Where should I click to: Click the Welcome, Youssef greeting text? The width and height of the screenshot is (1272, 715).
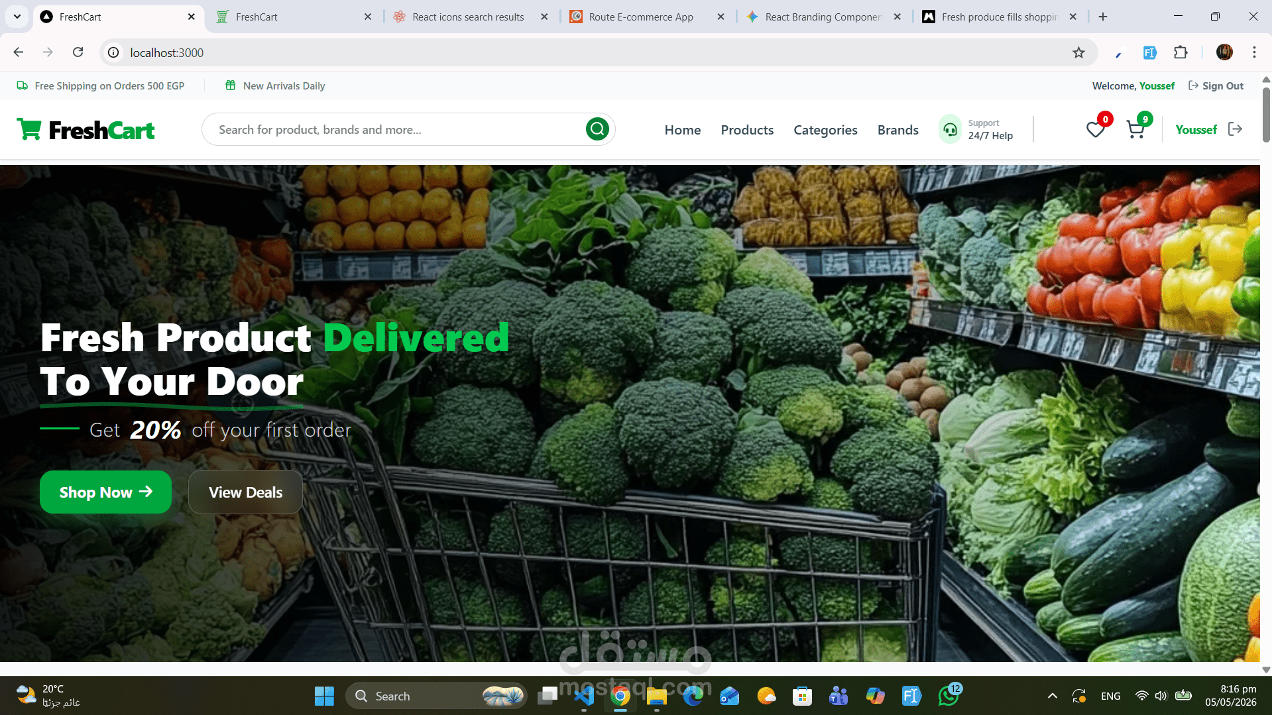(1133, 85)
